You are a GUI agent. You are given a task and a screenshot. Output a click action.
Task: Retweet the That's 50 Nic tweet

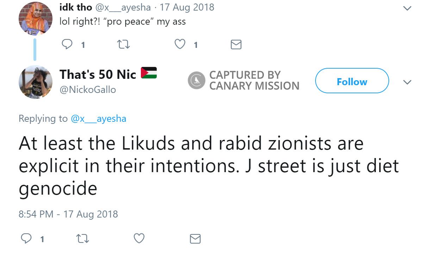(x=83, y=239)
